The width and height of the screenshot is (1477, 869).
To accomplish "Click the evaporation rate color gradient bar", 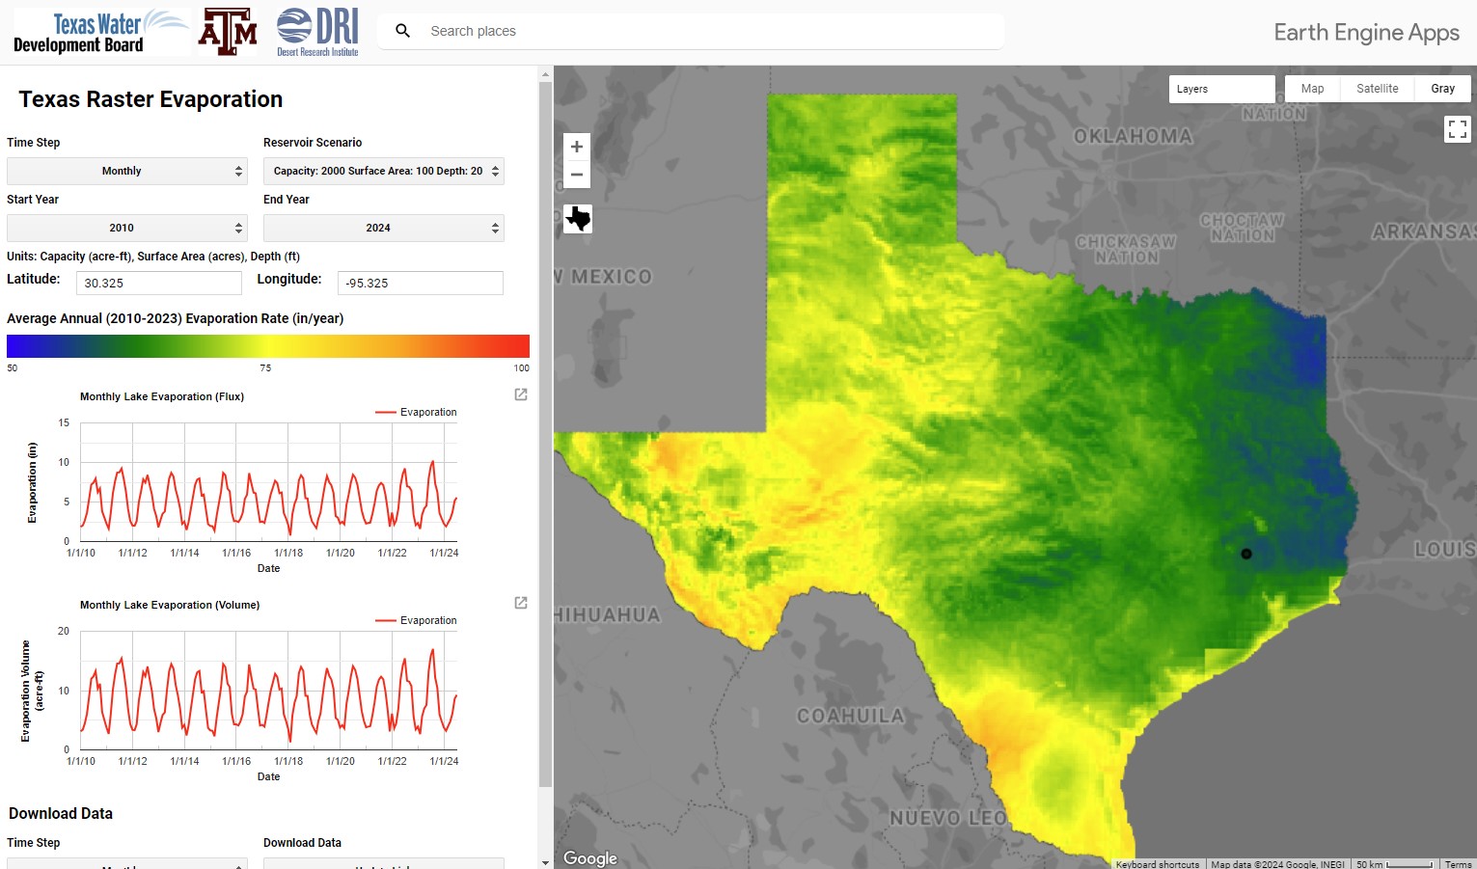I will 268,346.
